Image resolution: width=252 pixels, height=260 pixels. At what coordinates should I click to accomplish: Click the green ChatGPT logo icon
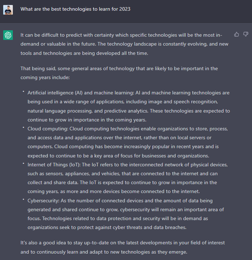point(8,35)
